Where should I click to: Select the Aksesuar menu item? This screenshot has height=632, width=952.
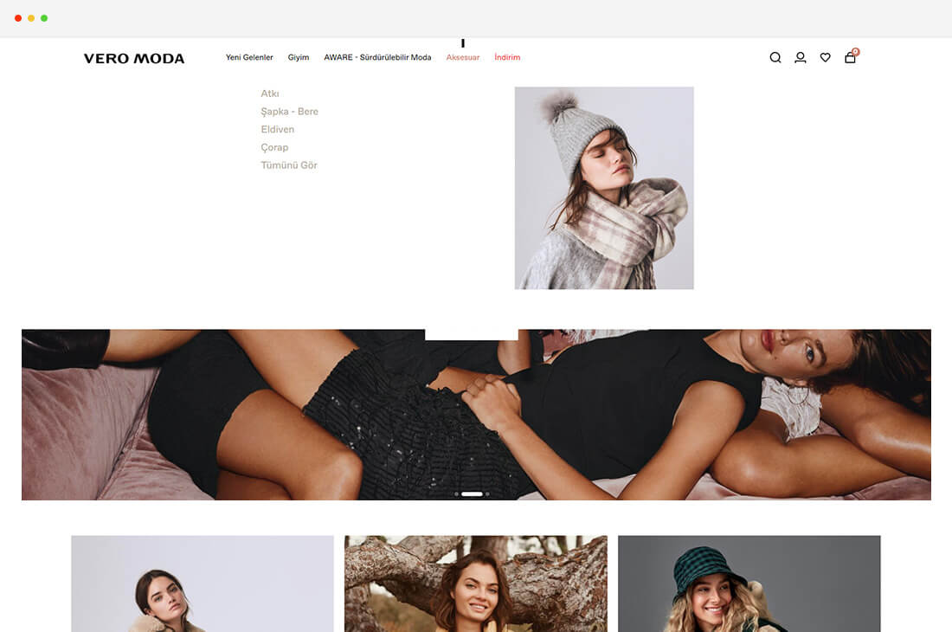pos(463,57)
